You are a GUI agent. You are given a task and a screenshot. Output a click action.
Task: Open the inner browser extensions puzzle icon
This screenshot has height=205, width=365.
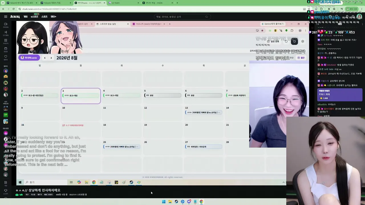292,30
